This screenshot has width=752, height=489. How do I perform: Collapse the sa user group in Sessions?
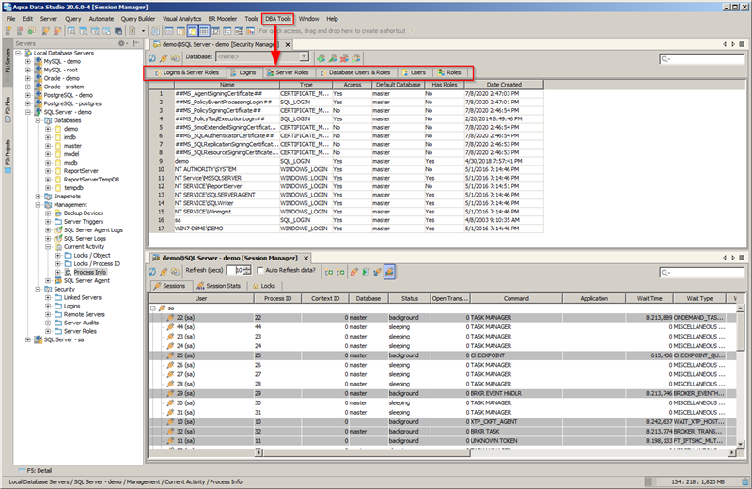click(x=153, y=308)
